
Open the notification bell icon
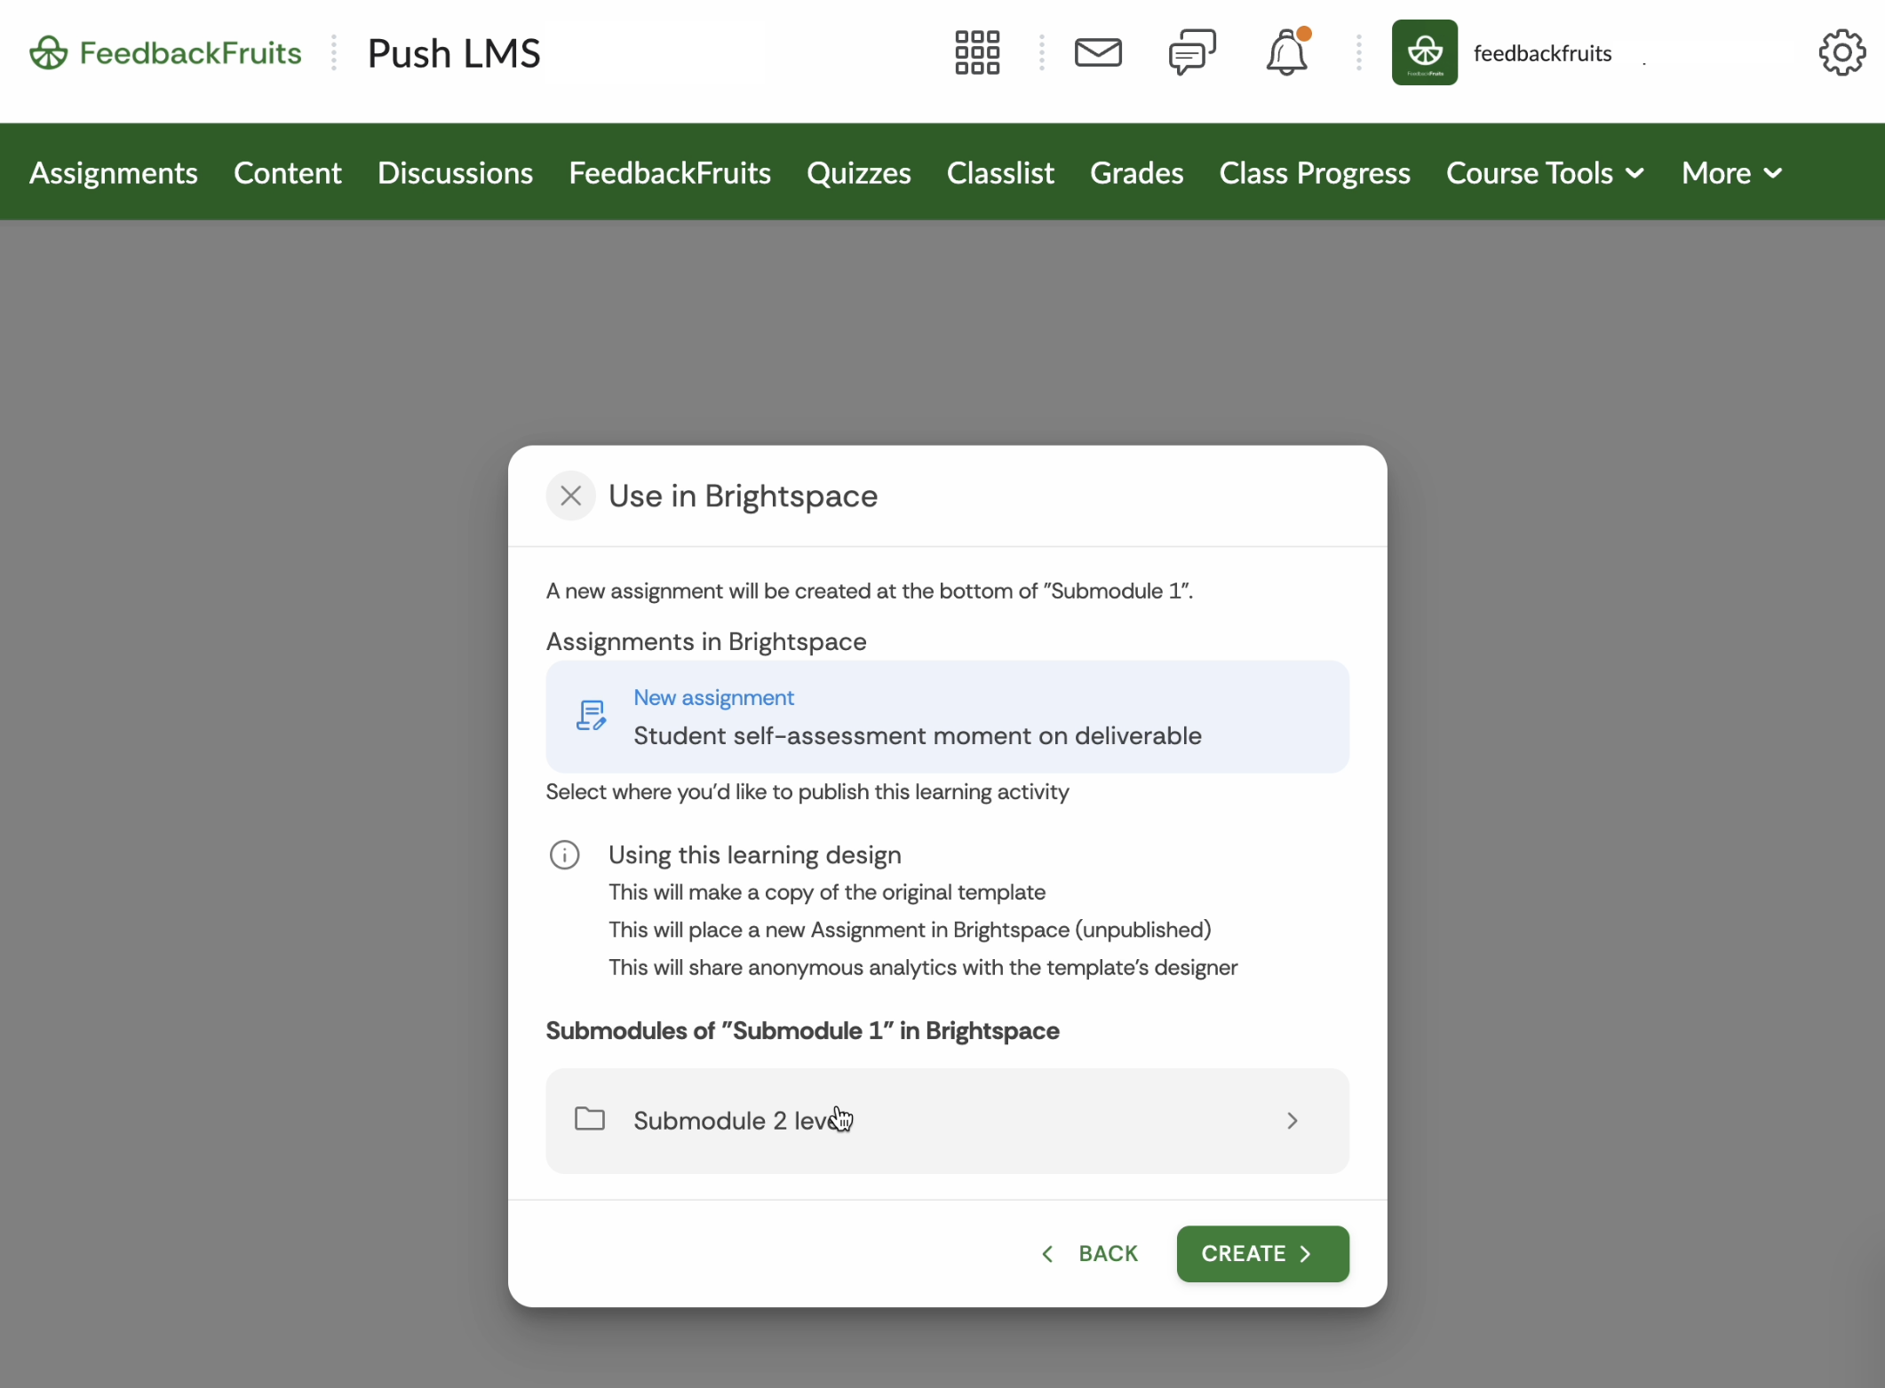[1285, 53]
